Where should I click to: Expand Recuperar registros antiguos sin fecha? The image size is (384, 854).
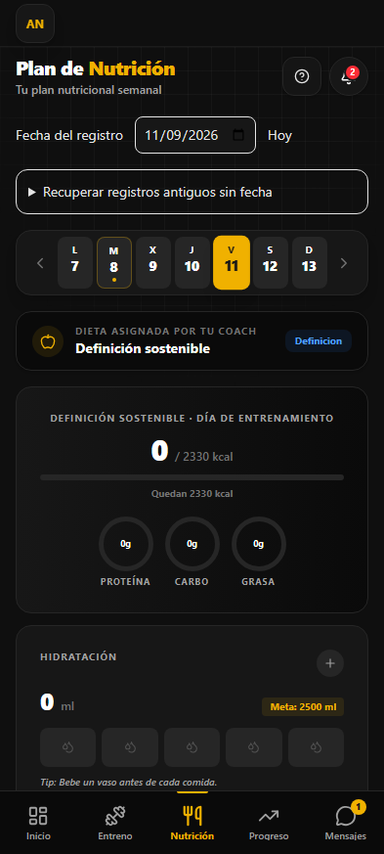pyautogui.click(x=192, y=192)
